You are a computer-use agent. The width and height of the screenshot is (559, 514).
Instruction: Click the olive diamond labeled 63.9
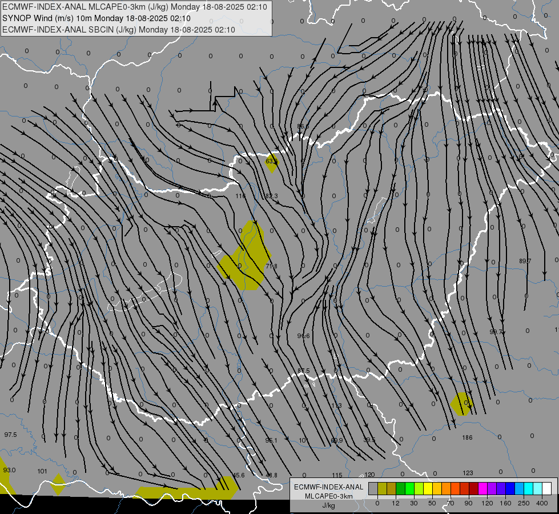pos(272,163)
